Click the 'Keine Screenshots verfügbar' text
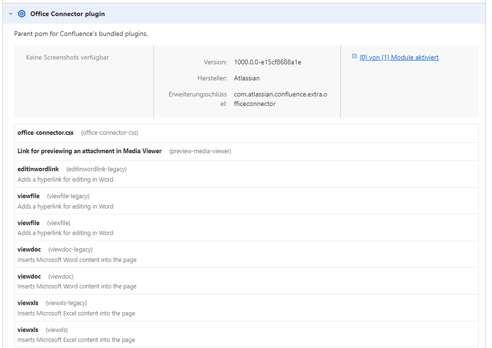Image resolution: width=492 pixels, height=348 pixels. [x=67, y=58]
